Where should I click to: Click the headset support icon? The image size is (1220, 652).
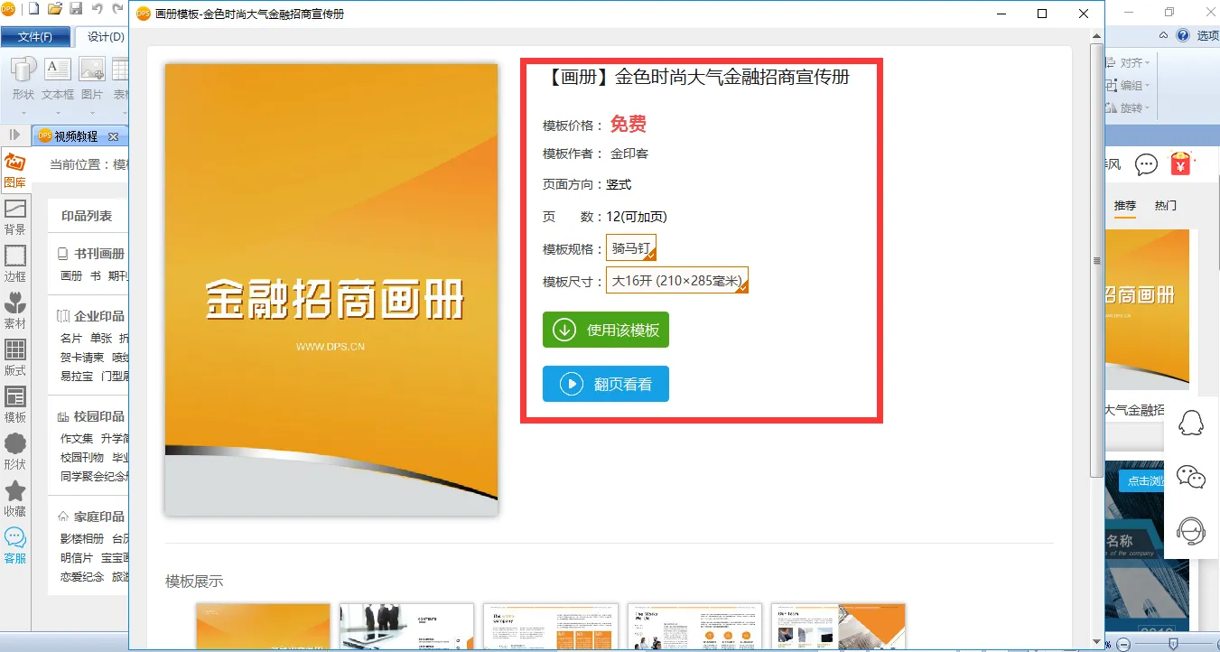1192,531
